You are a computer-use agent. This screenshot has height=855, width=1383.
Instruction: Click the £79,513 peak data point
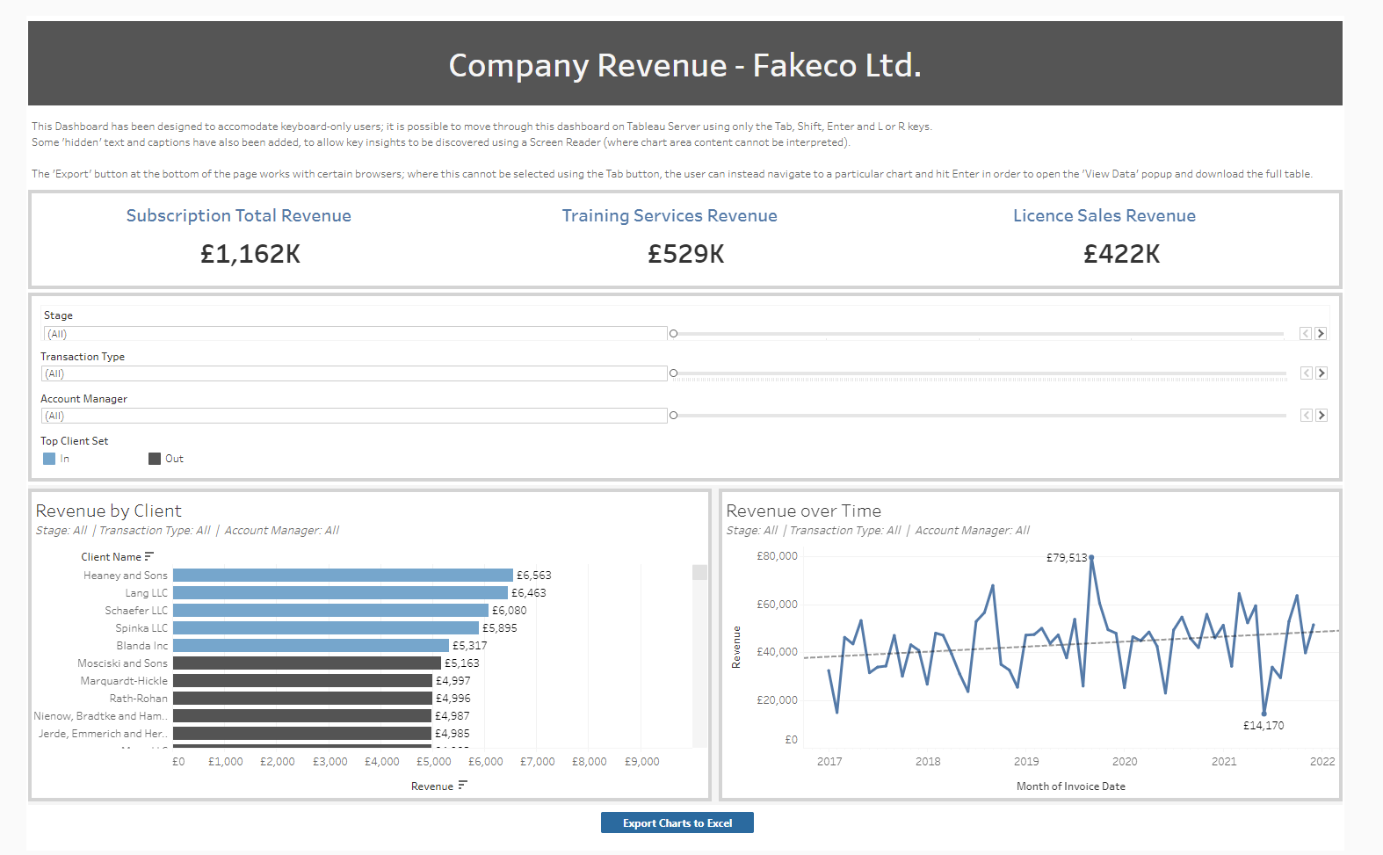pyautogui.click(x=1091, y=557)
